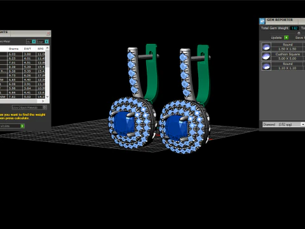
Task: Click the '1.10 X 1.10' size cell
Action: 287,68
